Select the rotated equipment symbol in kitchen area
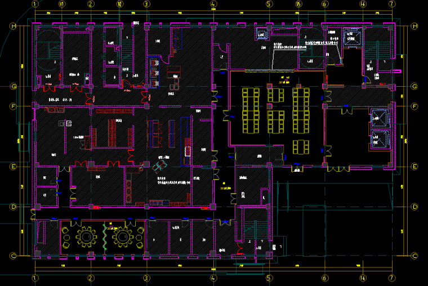428x286 pixels. (159, 165)
